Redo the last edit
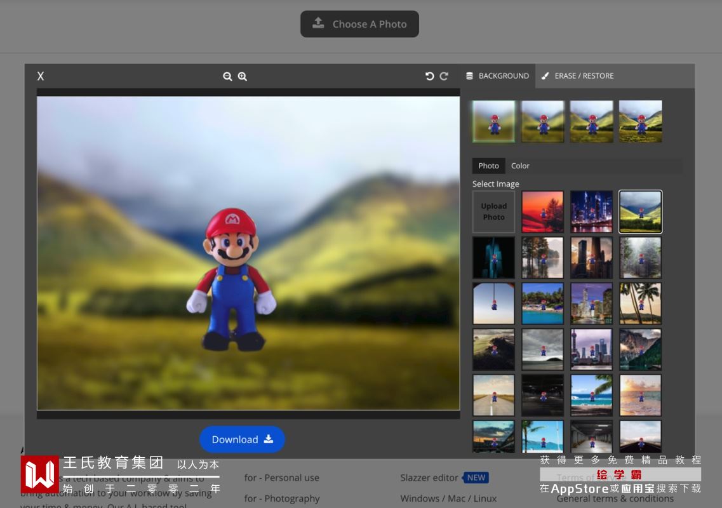This screenshot has width=722, height=508. (444, 76)
